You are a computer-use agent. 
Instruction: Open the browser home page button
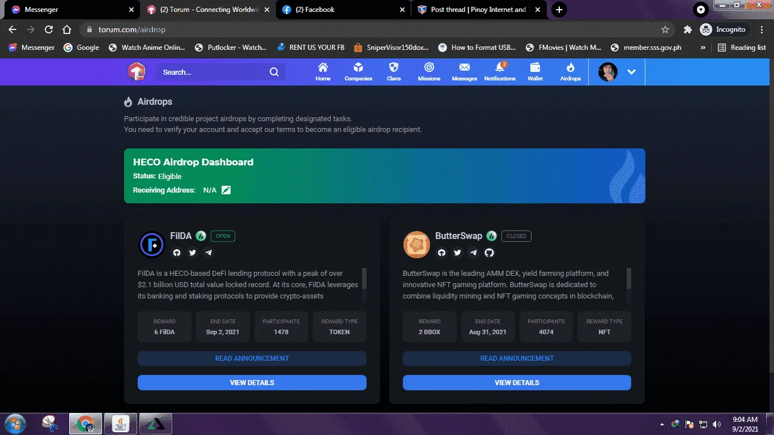tap(67, 29)
